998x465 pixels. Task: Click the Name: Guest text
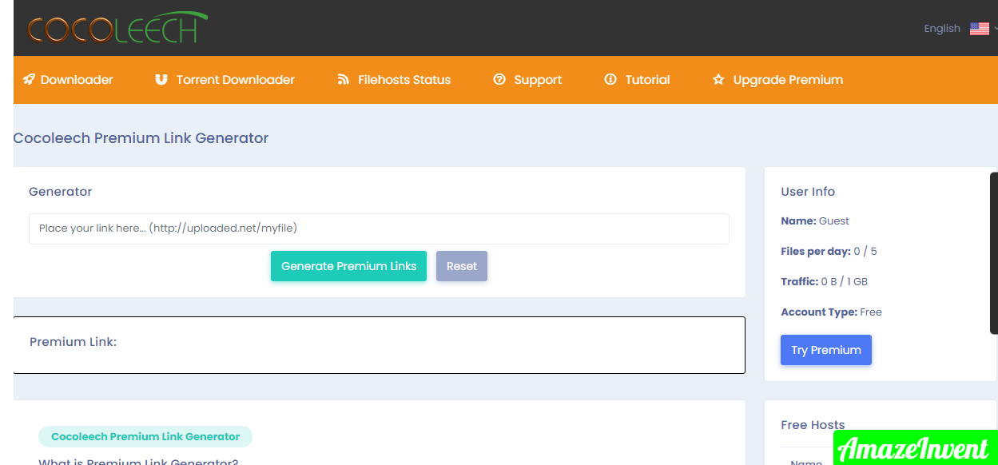coord(815,221)
